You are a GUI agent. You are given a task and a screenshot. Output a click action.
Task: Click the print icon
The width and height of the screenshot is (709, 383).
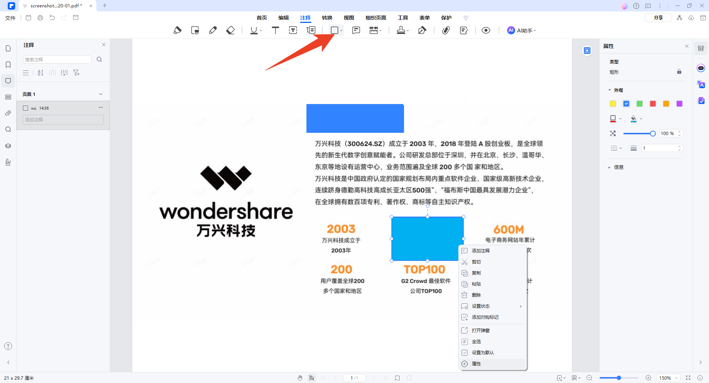pyautogui.click(x=40, y=18)
